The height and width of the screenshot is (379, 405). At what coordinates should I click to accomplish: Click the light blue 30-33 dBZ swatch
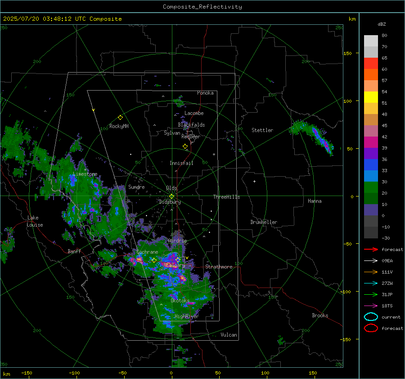[x=371, y=176]
